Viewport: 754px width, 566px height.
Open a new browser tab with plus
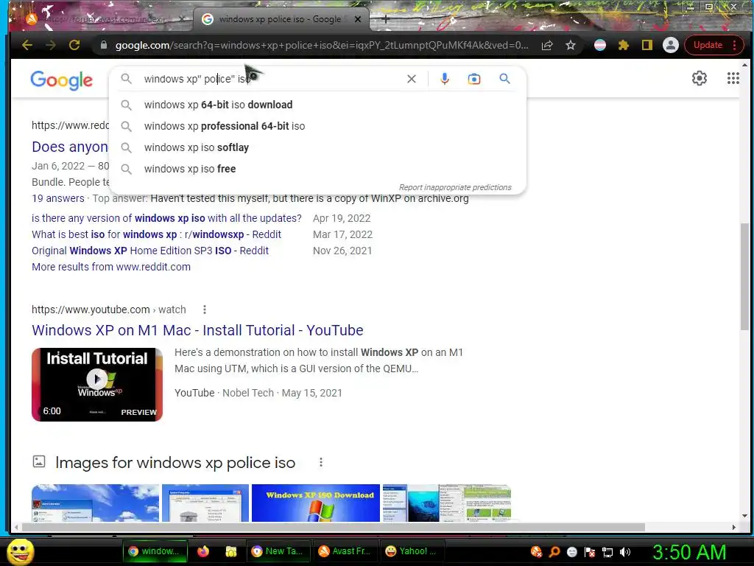[x=386, y=19]
